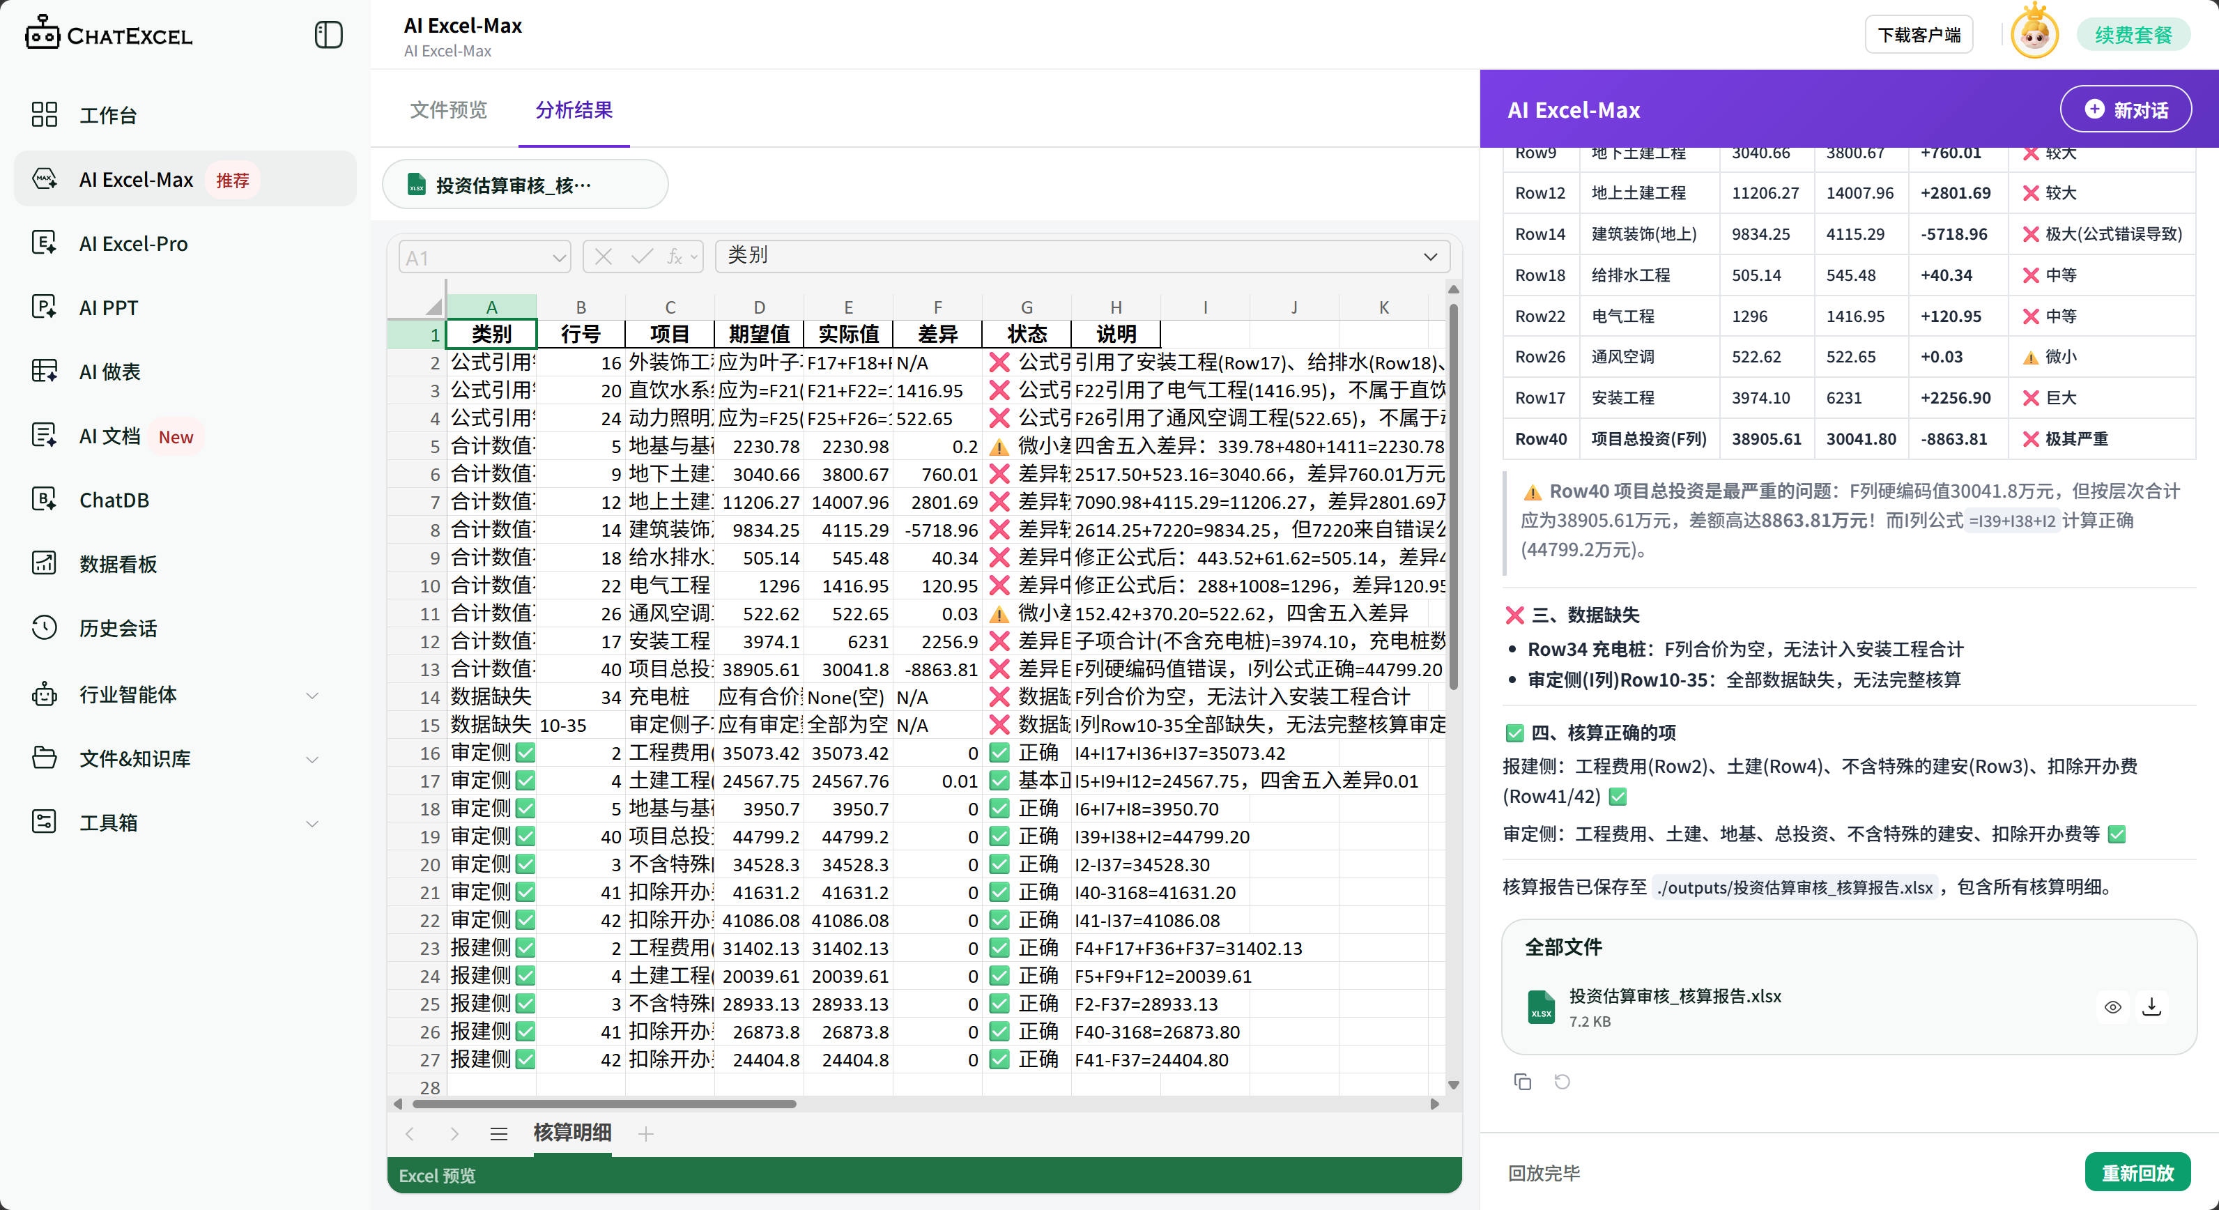
Task: Click the 下载客户端 button
Action: (x=1919, y=34)
